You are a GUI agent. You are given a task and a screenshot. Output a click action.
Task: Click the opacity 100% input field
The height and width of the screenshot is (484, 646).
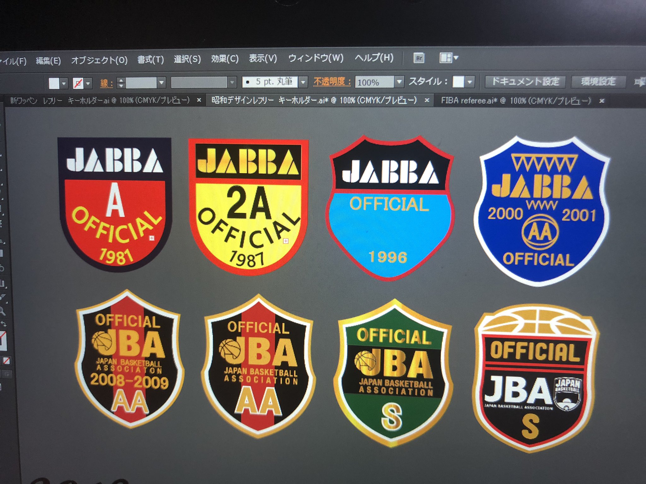click(x=375, y=82)
